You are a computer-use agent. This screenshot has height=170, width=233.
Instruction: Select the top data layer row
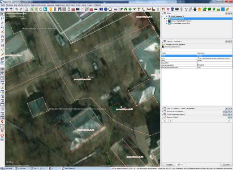click(x=200, y=16)
